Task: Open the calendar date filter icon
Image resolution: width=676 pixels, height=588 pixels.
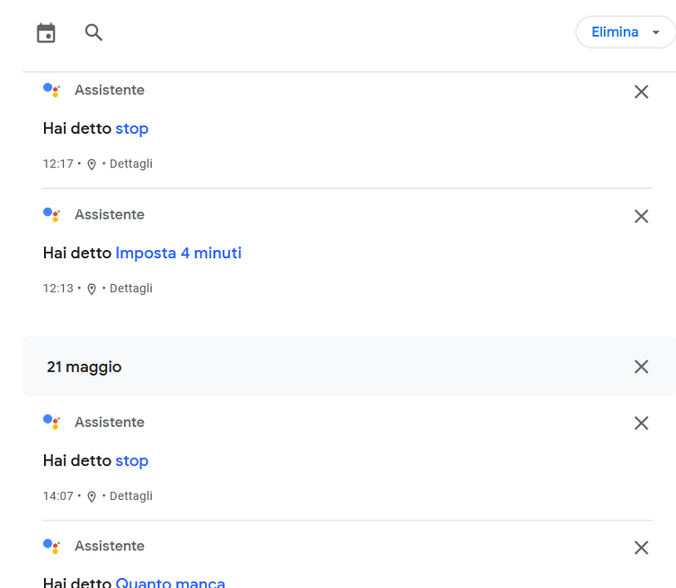Action: click(46, 32)
